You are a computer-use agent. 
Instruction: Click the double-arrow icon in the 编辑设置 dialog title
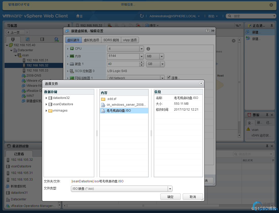click(x=213, y=31)
